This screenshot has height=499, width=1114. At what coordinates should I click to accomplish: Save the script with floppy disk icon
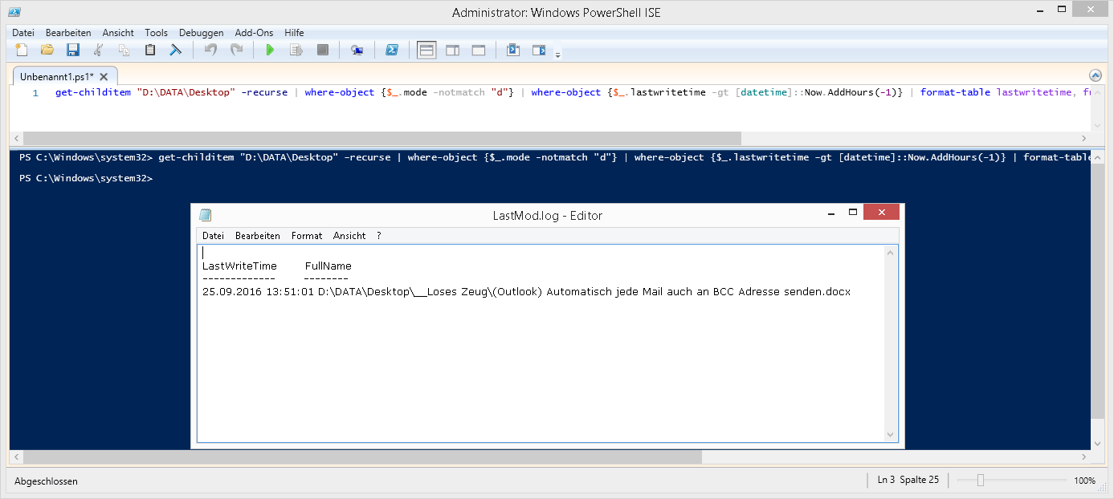pos(73,51)
